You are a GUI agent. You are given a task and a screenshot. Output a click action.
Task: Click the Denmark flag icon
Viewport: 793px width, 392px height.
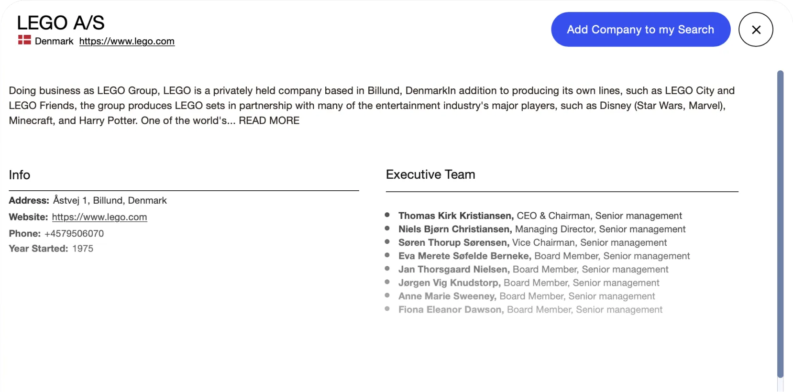pyautogui.click(x=24, y=40)
